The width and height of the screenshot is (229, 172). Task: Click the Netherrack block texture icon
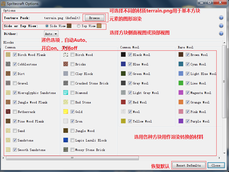(x=8, y=112)
